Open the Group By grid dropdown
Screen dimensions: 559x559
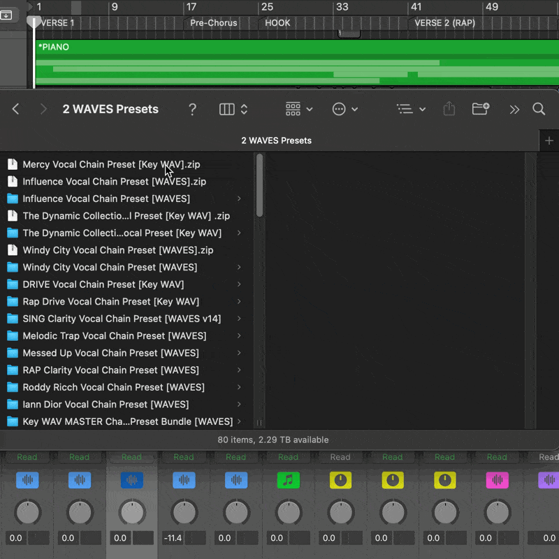pos(299,109)
